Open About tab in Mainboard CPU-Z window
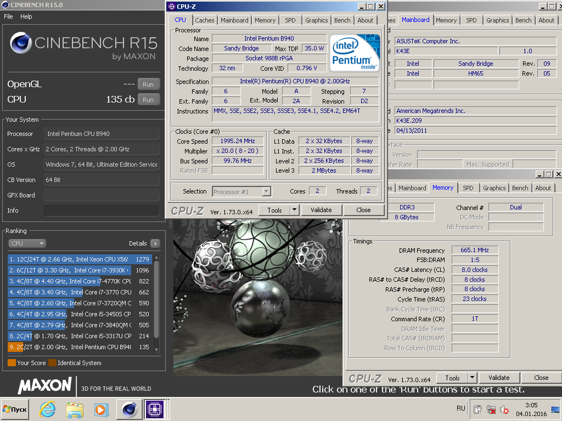 (546, 20)
